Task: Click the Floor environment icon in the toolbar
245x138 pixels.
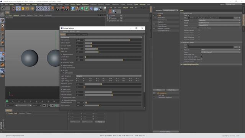Action: tap(96, 8)
